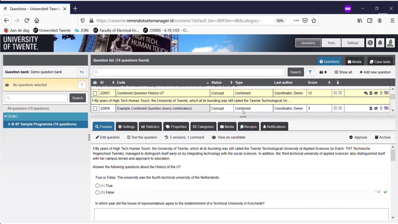
Task: Open the Recipes tab
Action: pos(248,127)
